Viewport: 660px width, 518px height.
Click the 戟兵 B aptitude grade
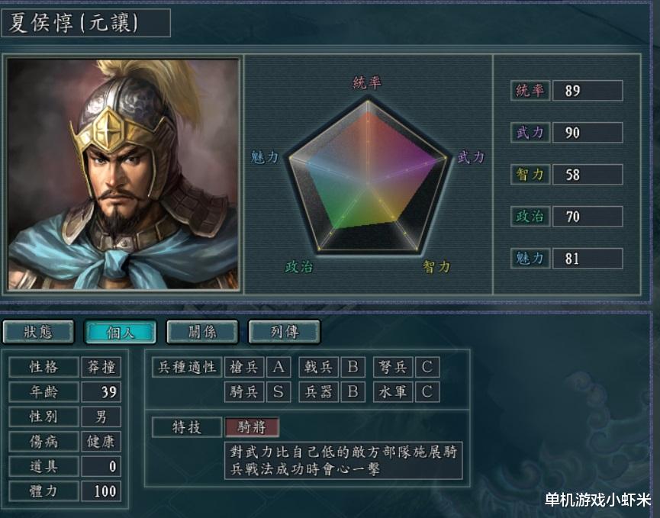pyautogui.click(x=353, y=367)
